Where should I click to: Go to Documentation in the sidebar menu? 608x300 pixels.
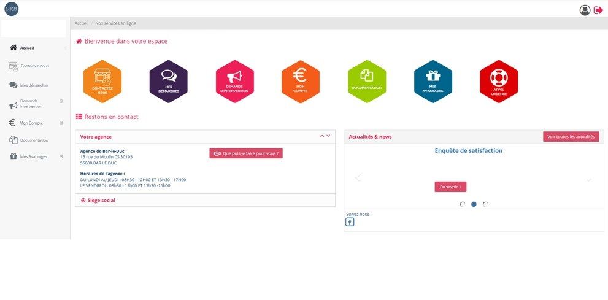pos(34,140)
